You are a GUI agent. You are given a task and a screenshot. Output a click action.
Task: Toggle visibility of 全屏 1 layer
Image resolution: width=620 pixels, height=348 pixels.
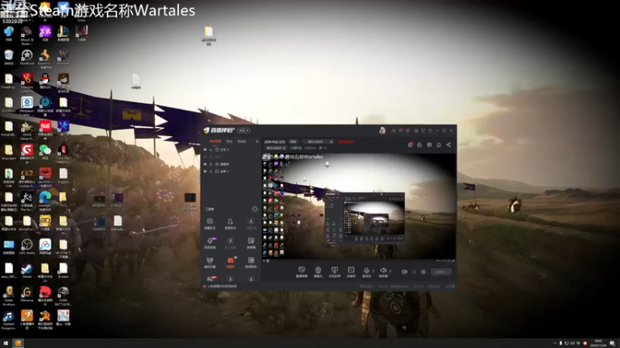click(x=205, y=171)
